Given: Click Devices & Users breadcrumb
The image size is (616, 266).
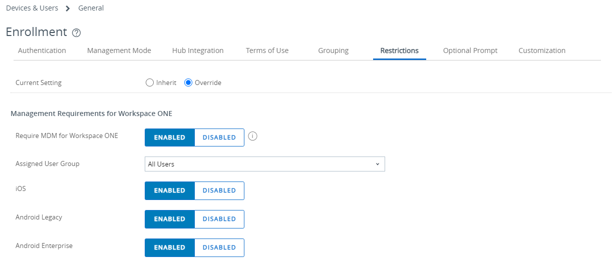Looking at the screenshot, I should [32, 8].
